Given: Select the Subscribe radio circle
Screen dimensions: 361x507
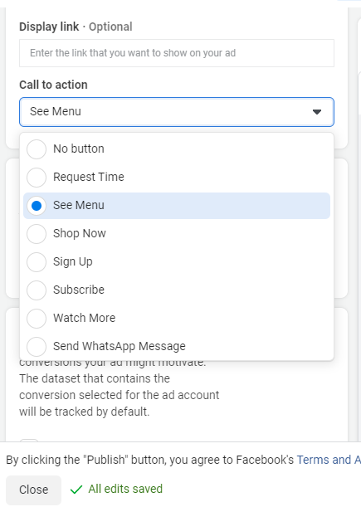Looking at the screenshot, I should [x=37, y=290].
